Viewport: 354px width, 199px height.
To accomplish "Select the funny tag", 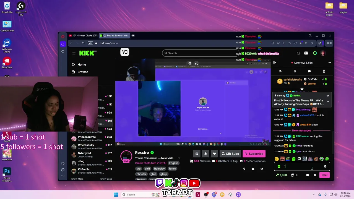I will (x=173, y=169).
